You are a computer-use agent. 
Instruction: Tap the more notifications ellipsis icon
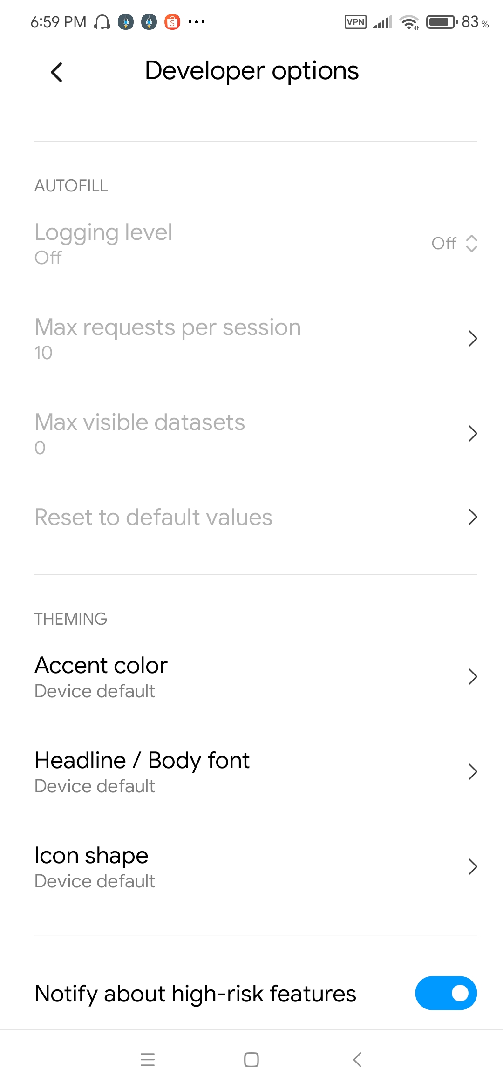coord(197,22)
